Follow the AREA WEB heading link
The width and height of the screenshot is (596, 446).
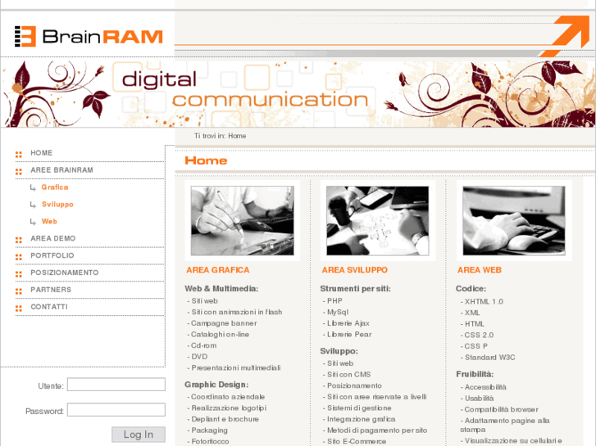point(480,270)
